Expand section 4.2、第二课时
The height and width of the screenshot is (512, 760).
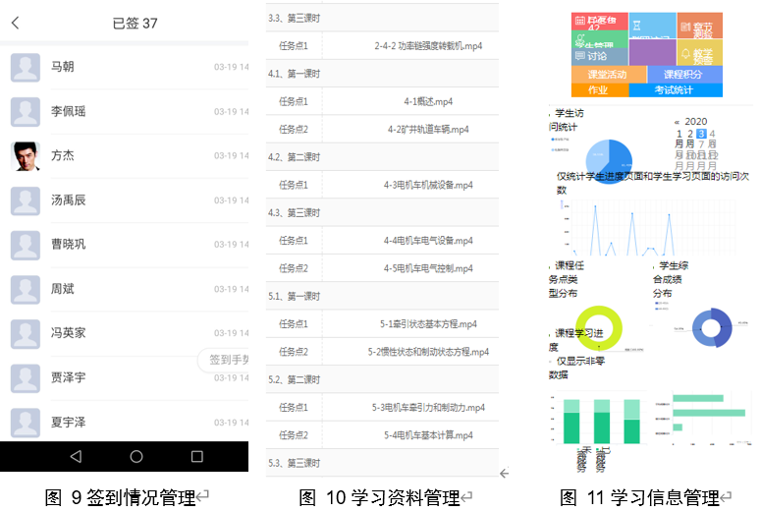tap(295, 157)
